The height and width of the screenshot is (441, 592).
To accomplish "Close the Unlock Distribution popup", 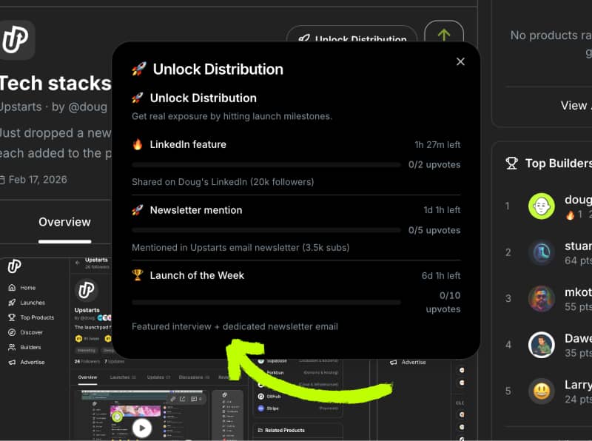I will 460,61.
